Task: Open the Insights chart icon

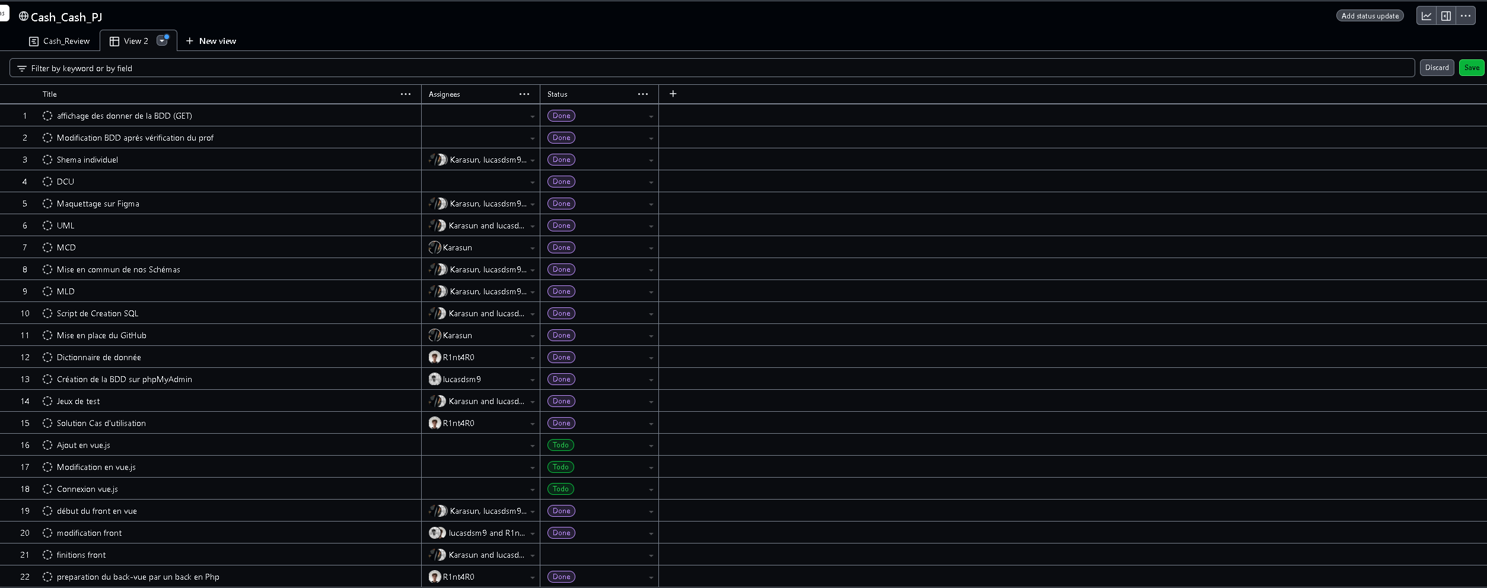Action: tap(1426, 16)
